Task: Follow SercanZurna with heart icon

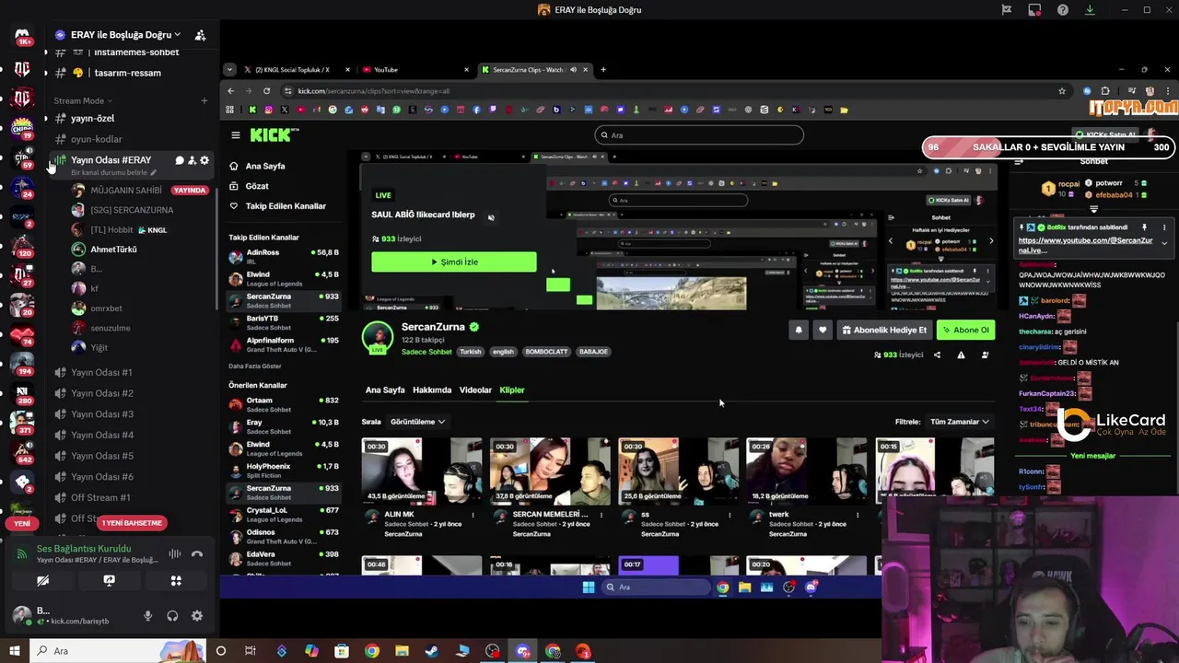Action: pyautogui.click(x=823, y=330)
